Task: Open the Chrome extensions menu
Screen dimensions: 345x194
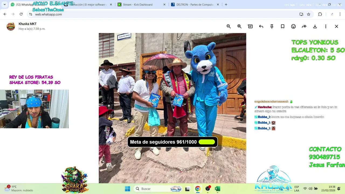Action: point(320,14)
